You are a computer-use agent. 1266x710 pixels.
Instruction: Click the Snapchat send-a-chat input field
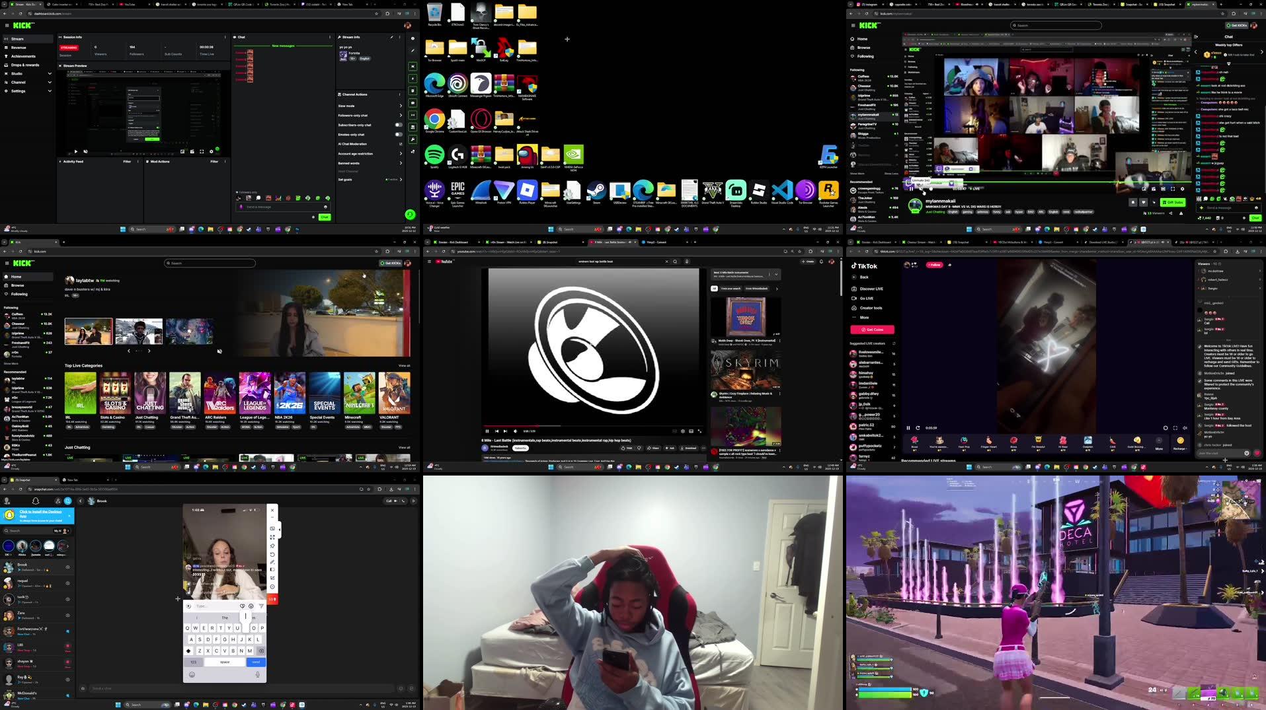pos(198,688)
